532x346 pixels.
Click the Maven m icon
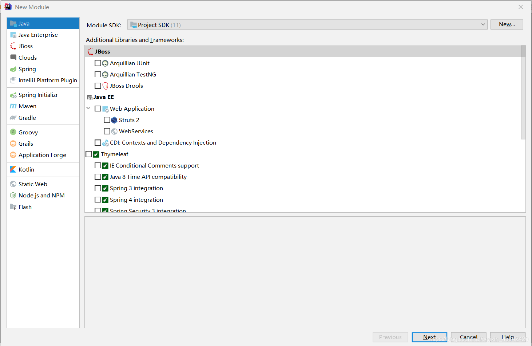(13, 106)
